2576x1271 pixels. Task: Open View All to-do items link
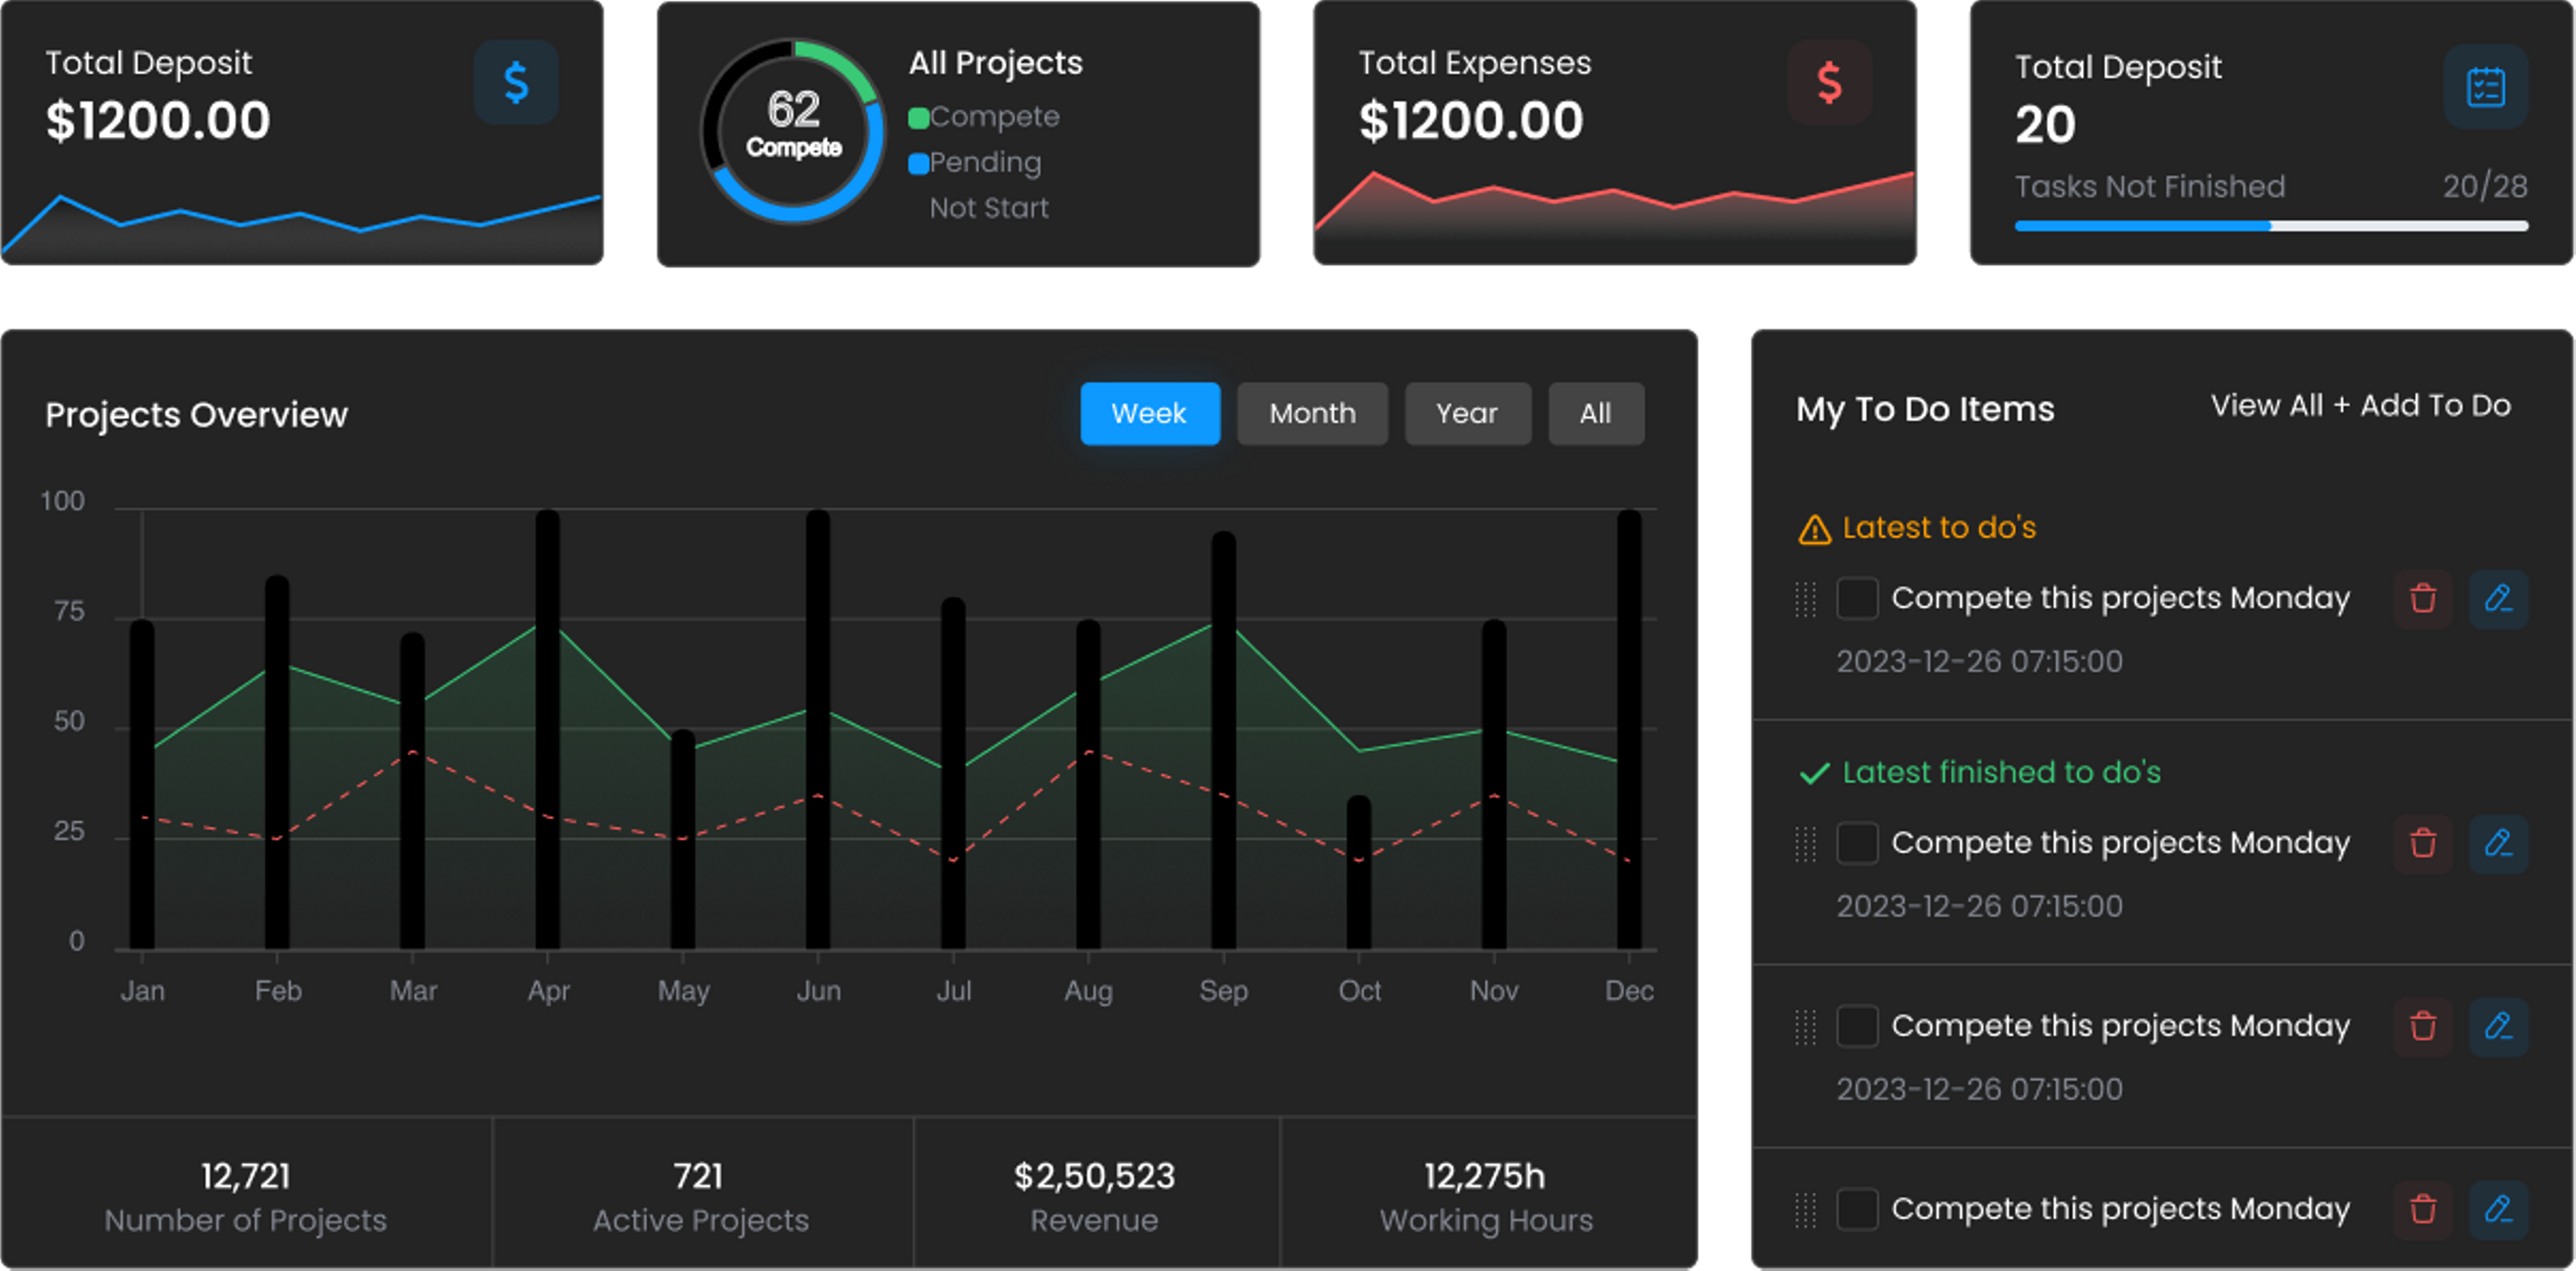point(2266,406)
